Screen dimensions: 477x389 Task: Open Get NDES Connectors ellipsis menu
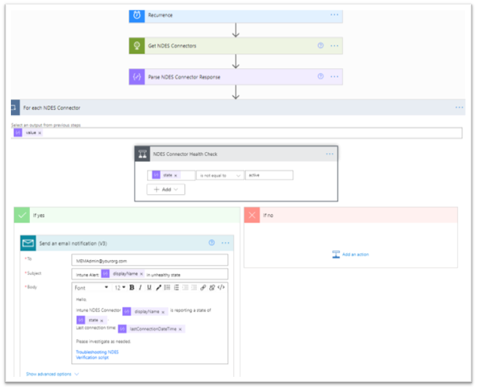334,46
